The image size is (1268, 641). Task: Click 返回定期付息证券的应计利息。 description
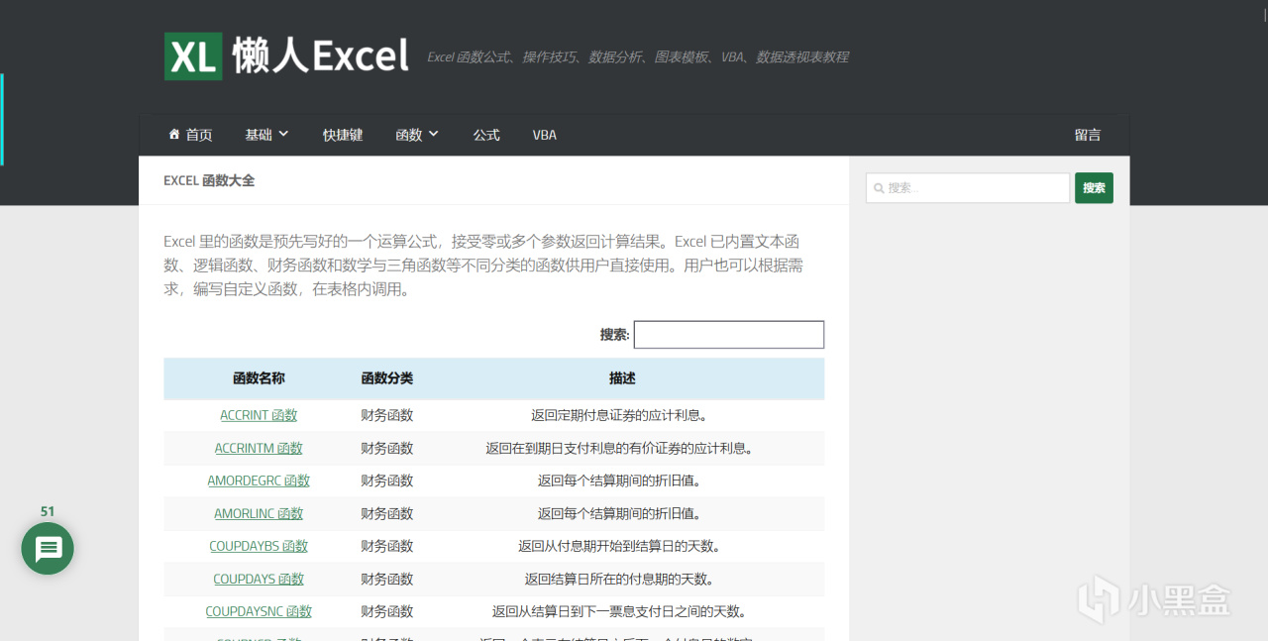[x=622, y=415]
